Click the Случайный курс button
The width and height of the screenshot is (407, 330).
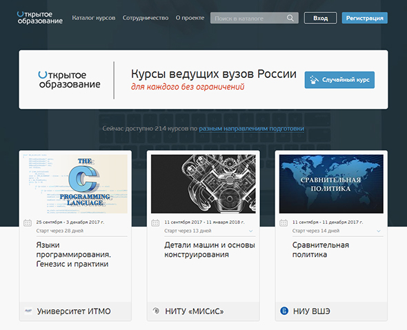click(339, 80)
